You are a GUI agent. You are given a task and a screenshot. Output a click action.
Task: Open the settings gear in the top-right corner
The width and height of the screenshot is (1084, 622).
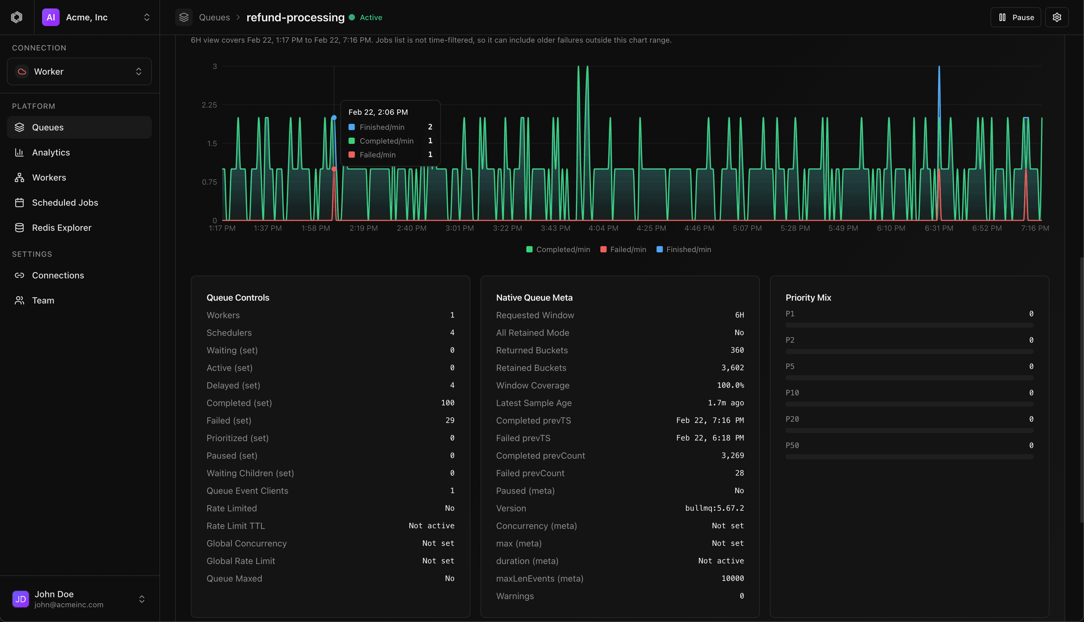click(1057, 17)
